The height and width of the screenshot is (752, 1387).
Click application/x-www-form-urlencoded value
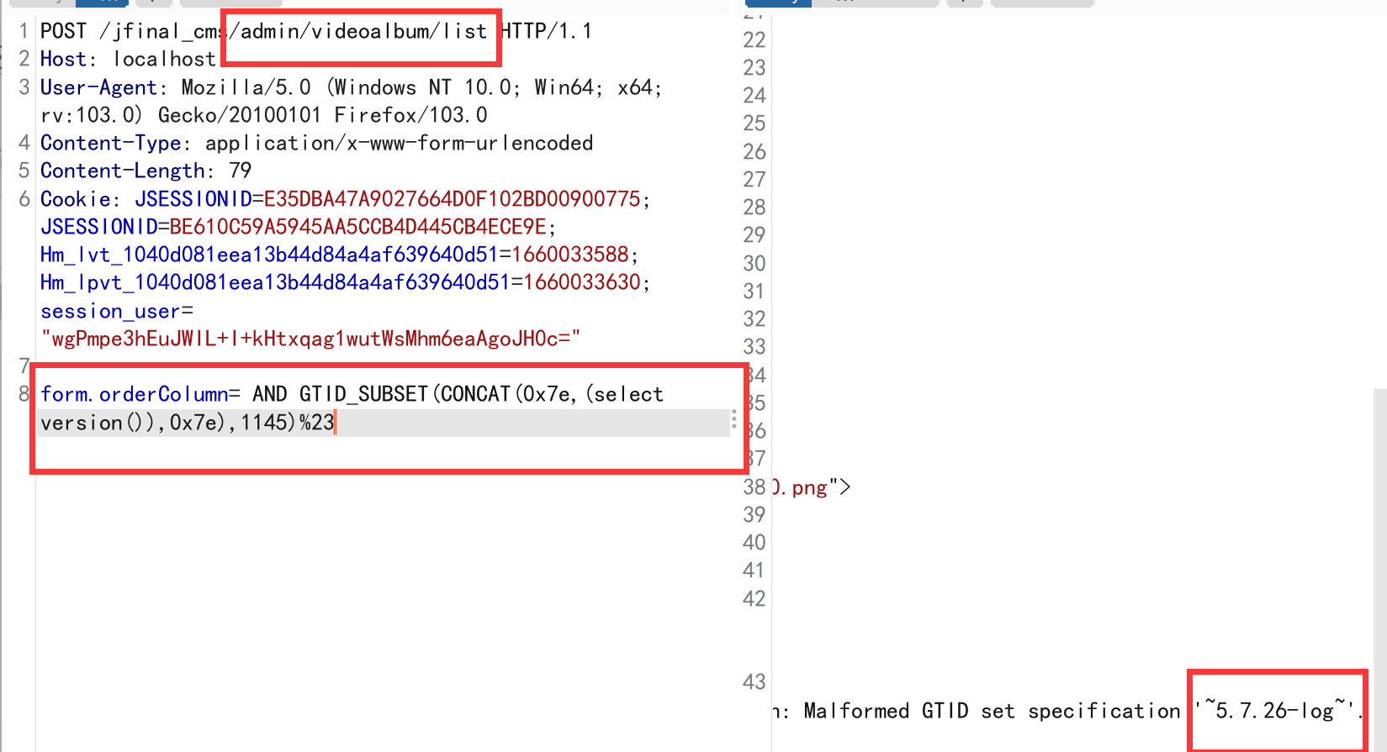[x=399, y=144]
